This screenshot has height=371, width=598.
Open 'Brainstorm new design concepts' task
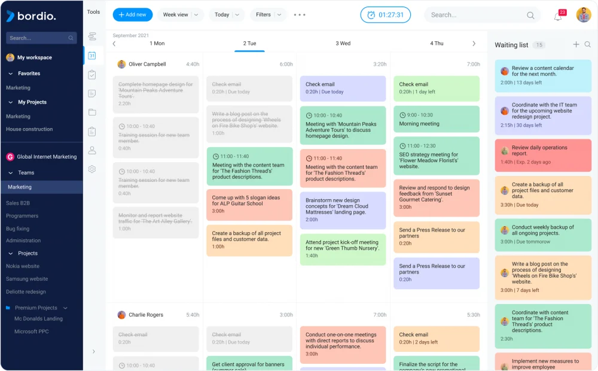(343, 210)
